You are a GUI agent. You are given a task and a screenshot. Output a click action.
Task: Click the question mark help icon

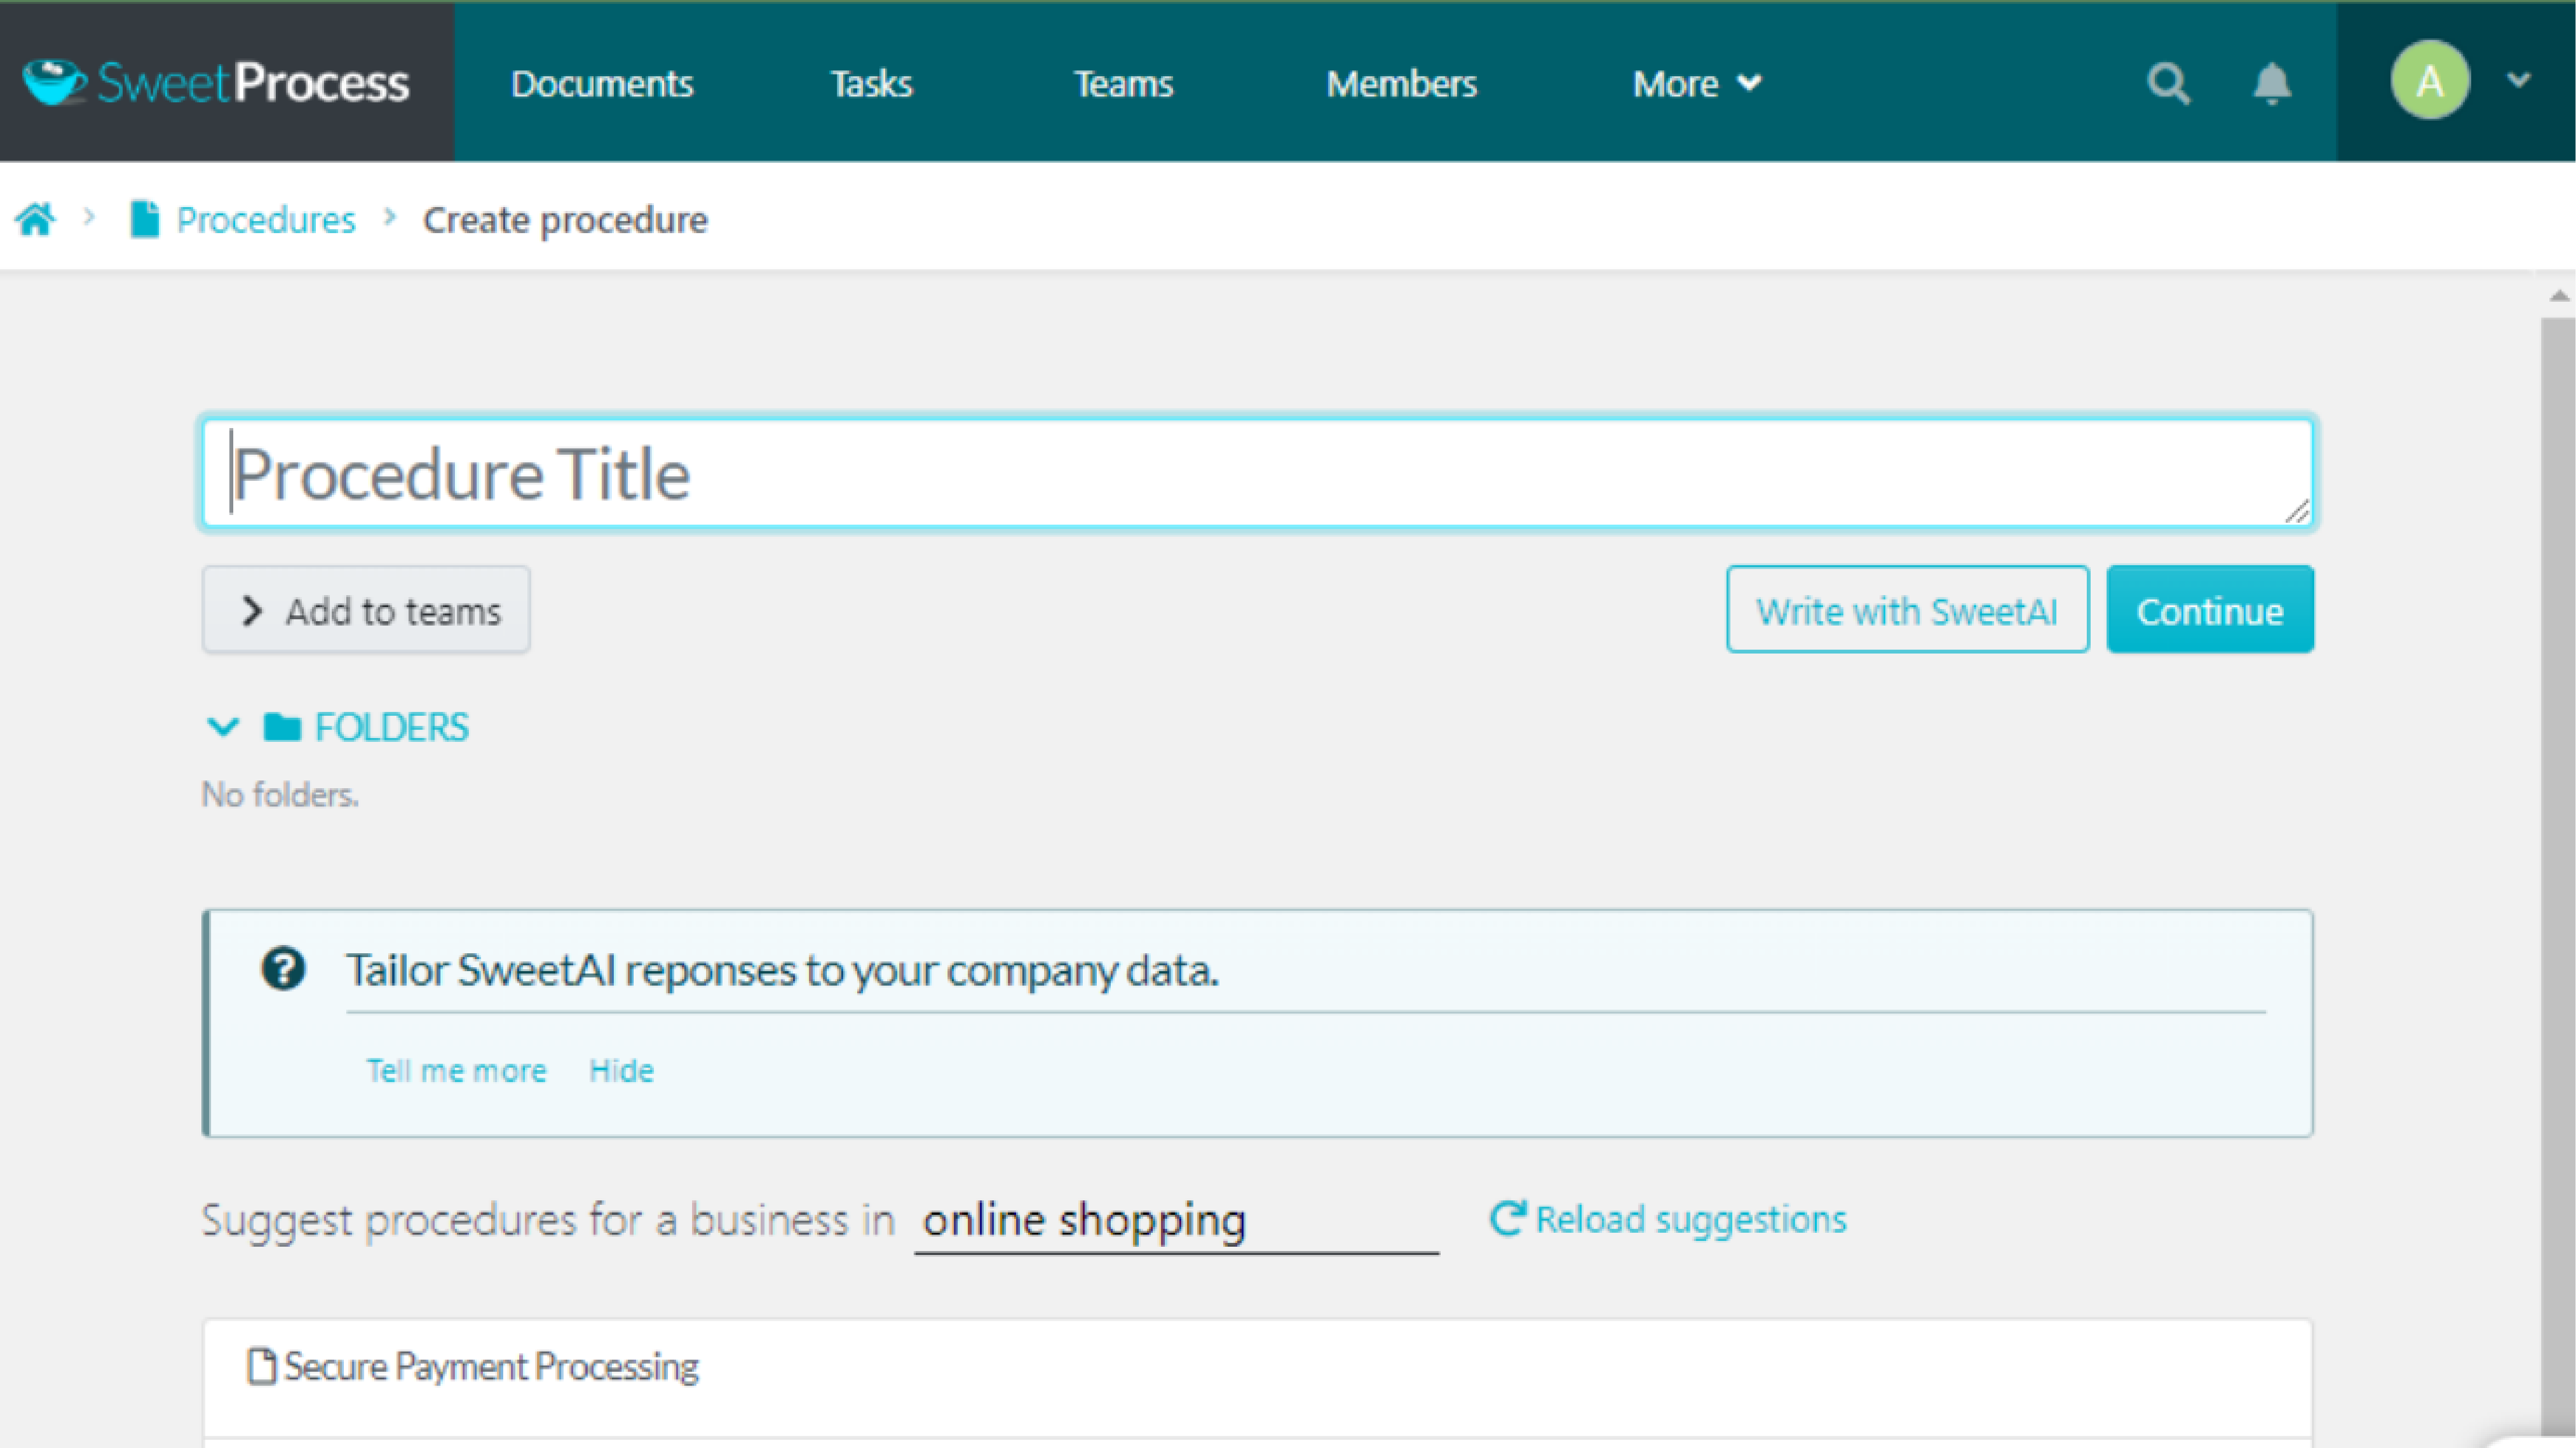[x=283, y=968]
